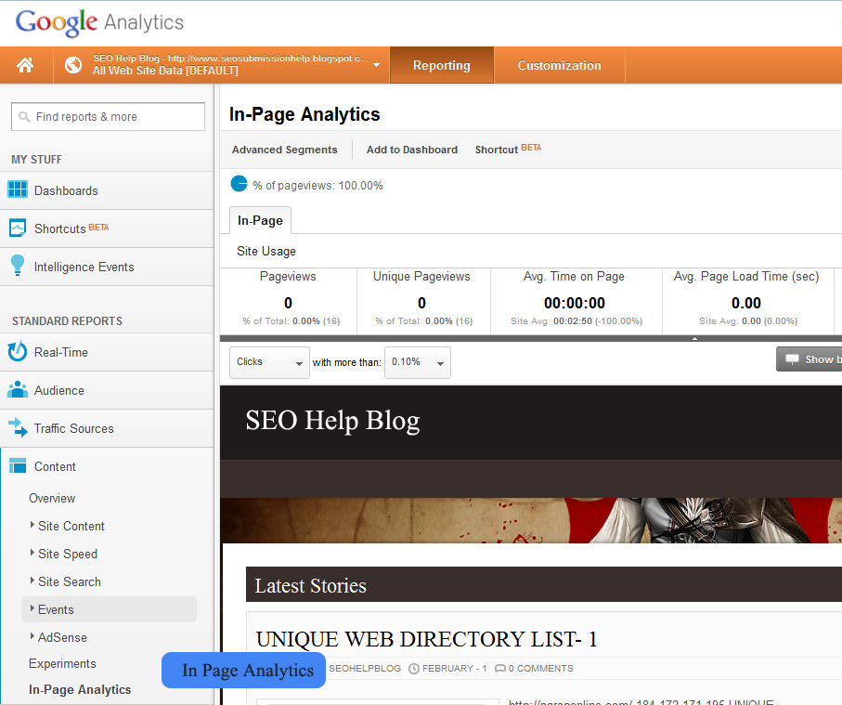Click the scorecard collapse arrow handle
Screen dimensions: 842x705
pos(694,338)
